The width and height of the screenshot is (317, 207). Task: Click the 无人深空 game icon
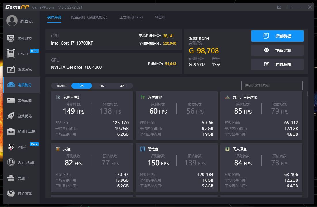227,149
